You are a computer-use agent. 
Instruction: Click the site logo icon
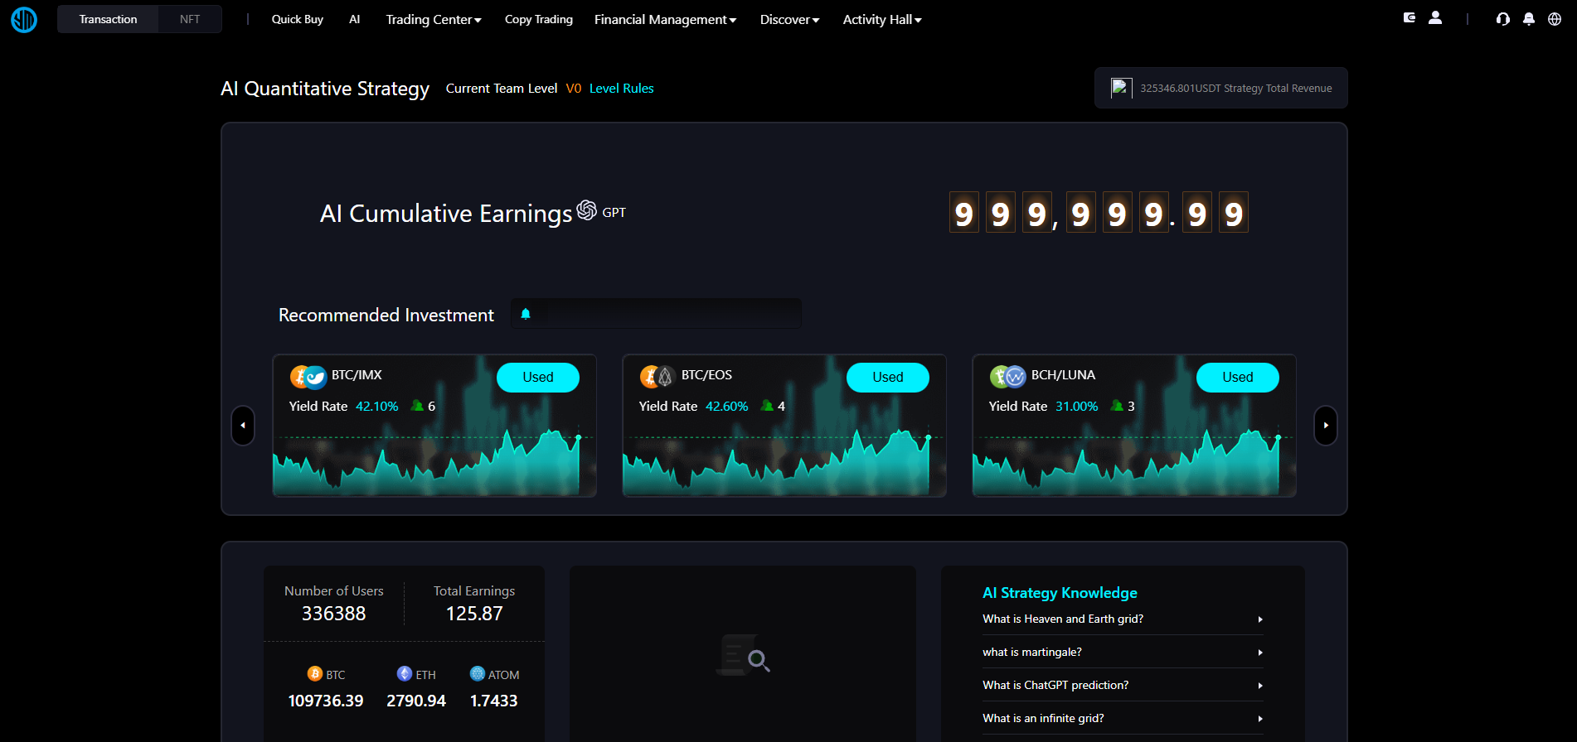tap(24, 19)
